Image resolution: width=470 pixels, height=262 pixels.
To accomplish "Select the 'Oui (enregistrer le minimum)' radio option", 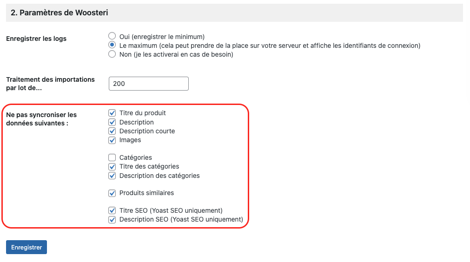I will (x=112, y=36).
